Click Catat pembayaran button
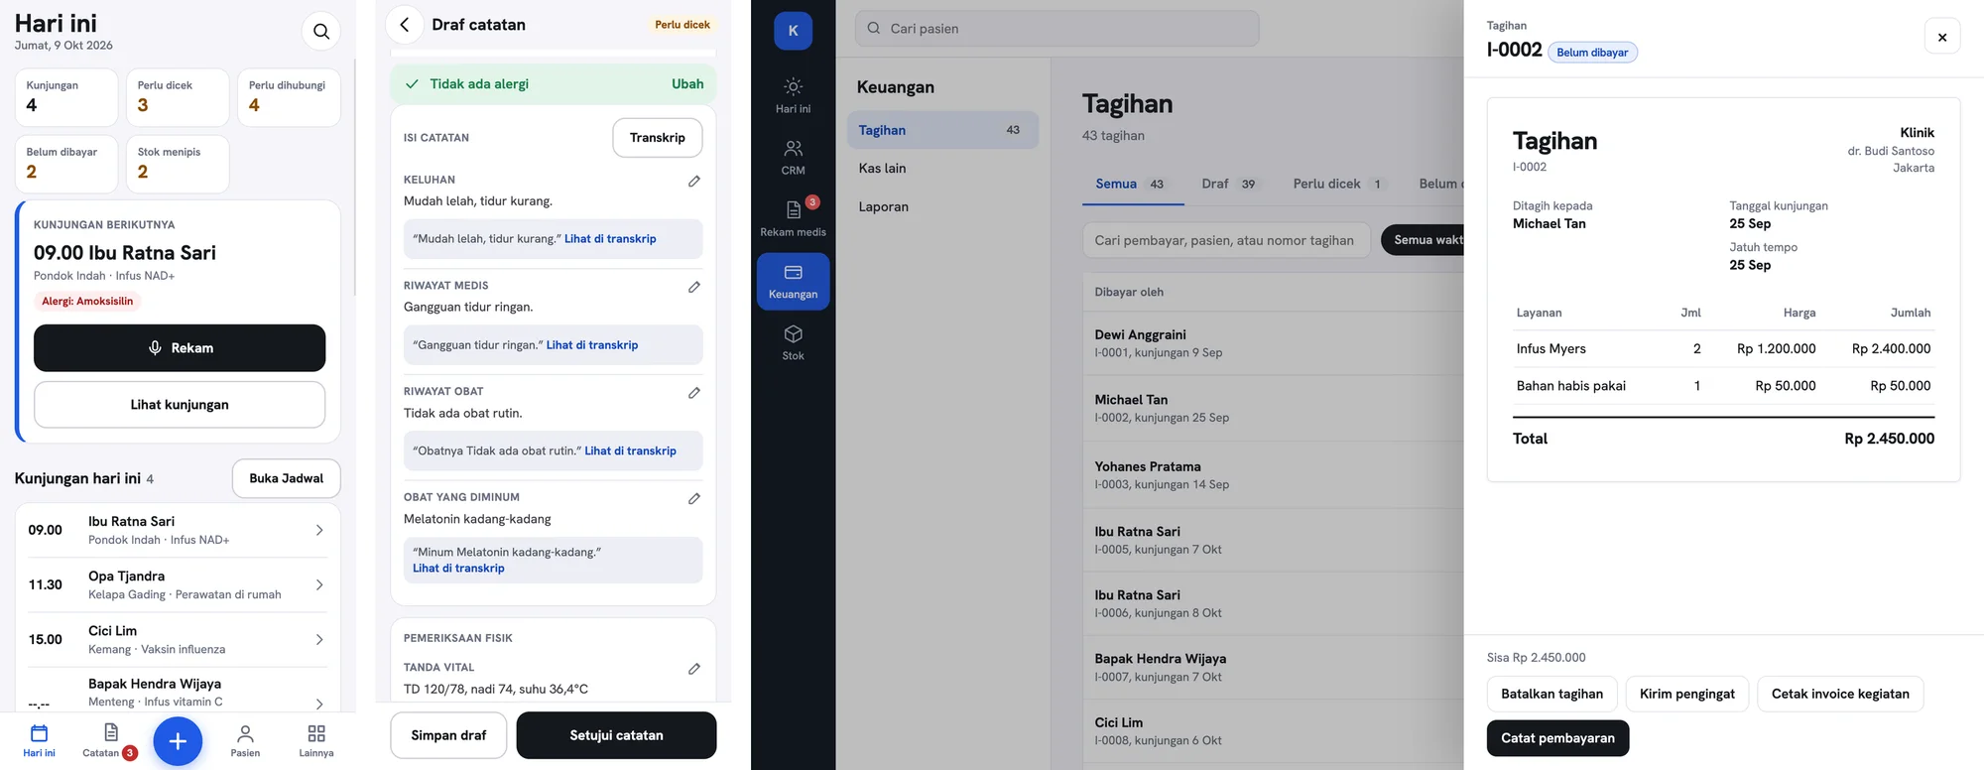1984x770 pixels. [1557, 738]
